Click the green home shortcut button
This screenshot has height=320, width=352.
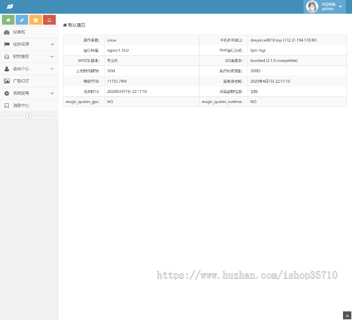pyautogui.click(x=8, y=20)
